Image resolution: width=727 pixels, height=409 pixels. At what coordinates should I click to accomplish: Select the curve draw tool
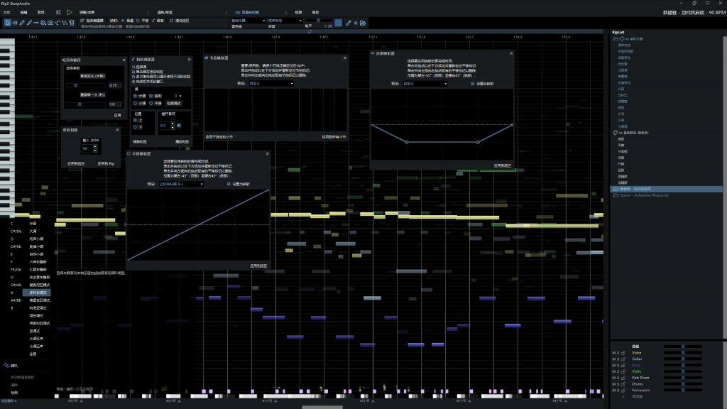click(x=58, y=22)
